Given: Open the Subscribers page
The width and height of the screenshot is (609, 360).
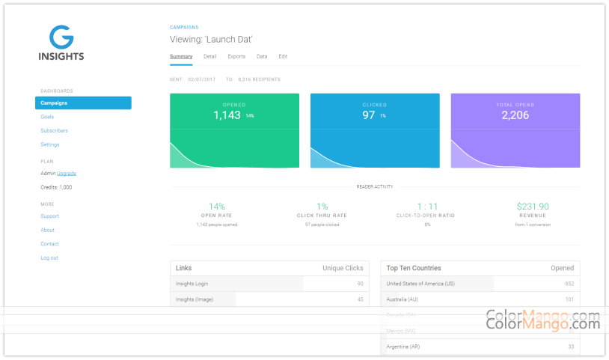Looking at the screenshot, I should [x=54, y=131].
